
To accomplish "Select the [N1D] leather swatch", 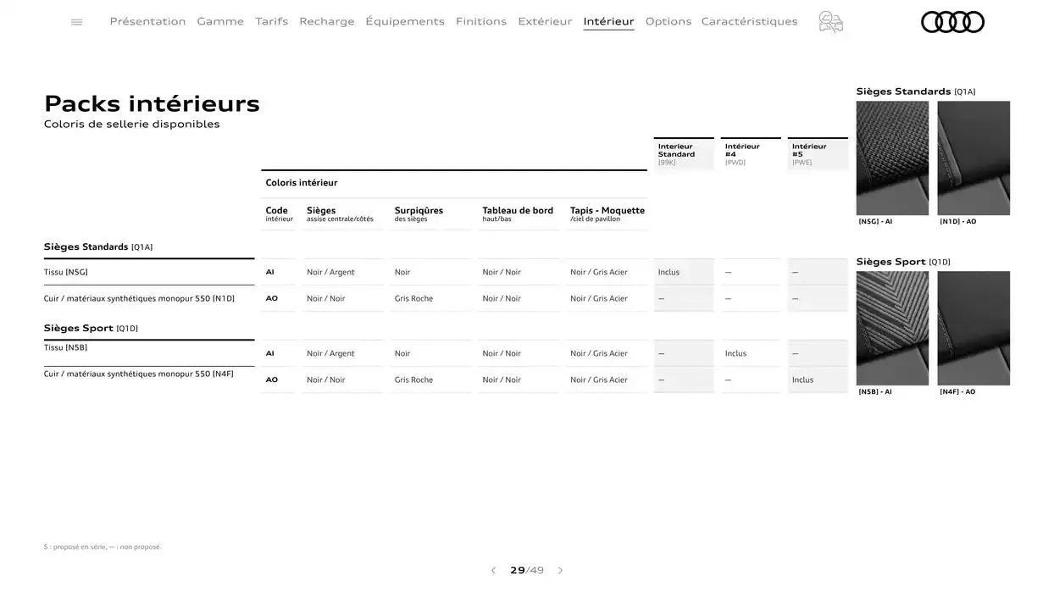I will point(974,158).
